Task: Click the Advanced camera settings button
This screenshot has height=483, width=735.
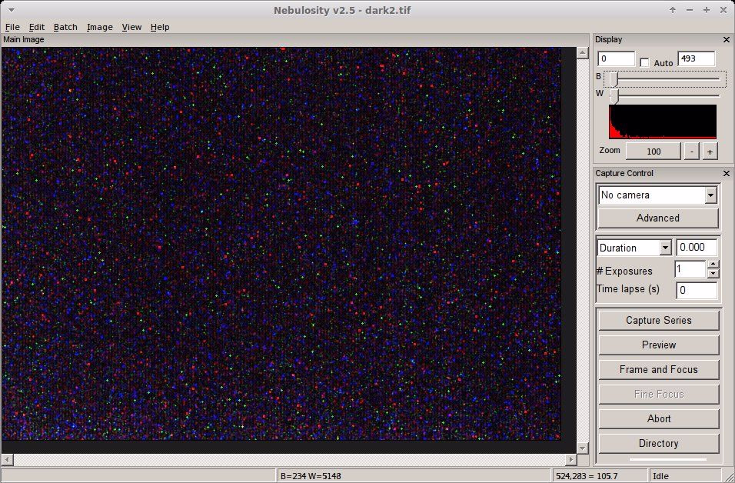Action: 658,218
